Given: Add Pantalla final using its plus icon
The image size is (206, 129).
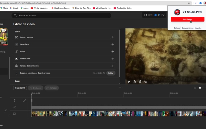Looking at the screenshot, I should coord(113,59).
